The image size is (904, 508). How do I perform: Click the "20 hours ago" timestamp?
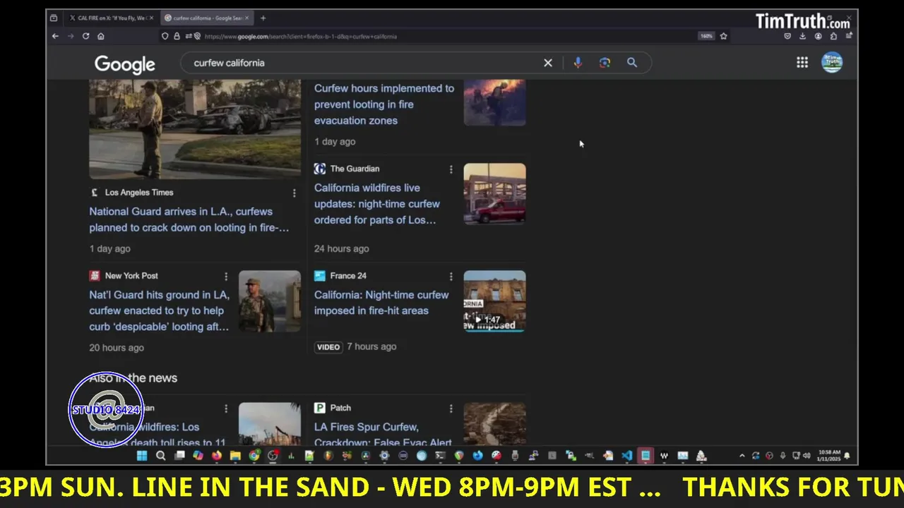coord(117,348)
